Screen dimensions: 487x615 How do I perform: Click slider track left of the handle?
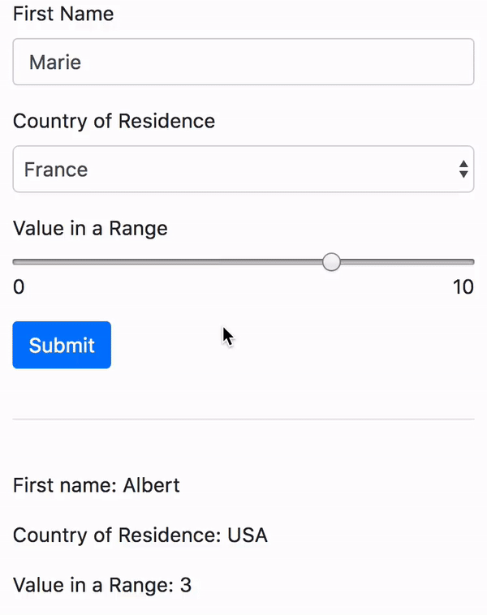pyautogui.click(x=167, y=261)
